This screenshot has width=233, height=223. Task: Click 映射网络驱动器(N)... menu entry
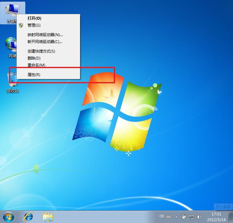(49, 35)
